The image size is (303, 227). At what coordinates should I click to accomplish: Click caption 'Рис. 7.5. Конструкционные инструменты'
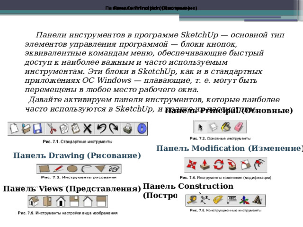click(225, 210)
